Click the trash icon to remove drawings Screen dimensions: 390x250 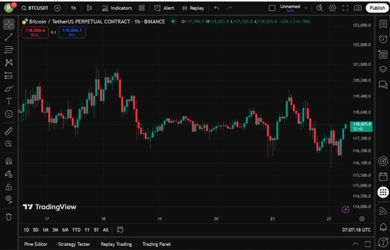(x=9, y=217)
